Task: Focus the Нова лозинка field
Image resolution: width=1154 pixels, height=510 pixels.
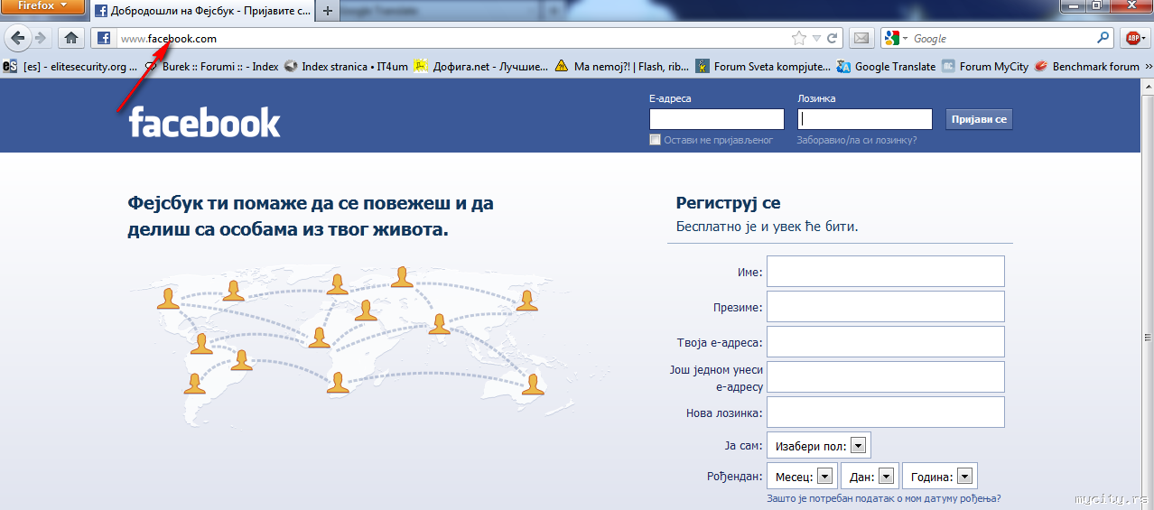Action: tap(886, 412)
